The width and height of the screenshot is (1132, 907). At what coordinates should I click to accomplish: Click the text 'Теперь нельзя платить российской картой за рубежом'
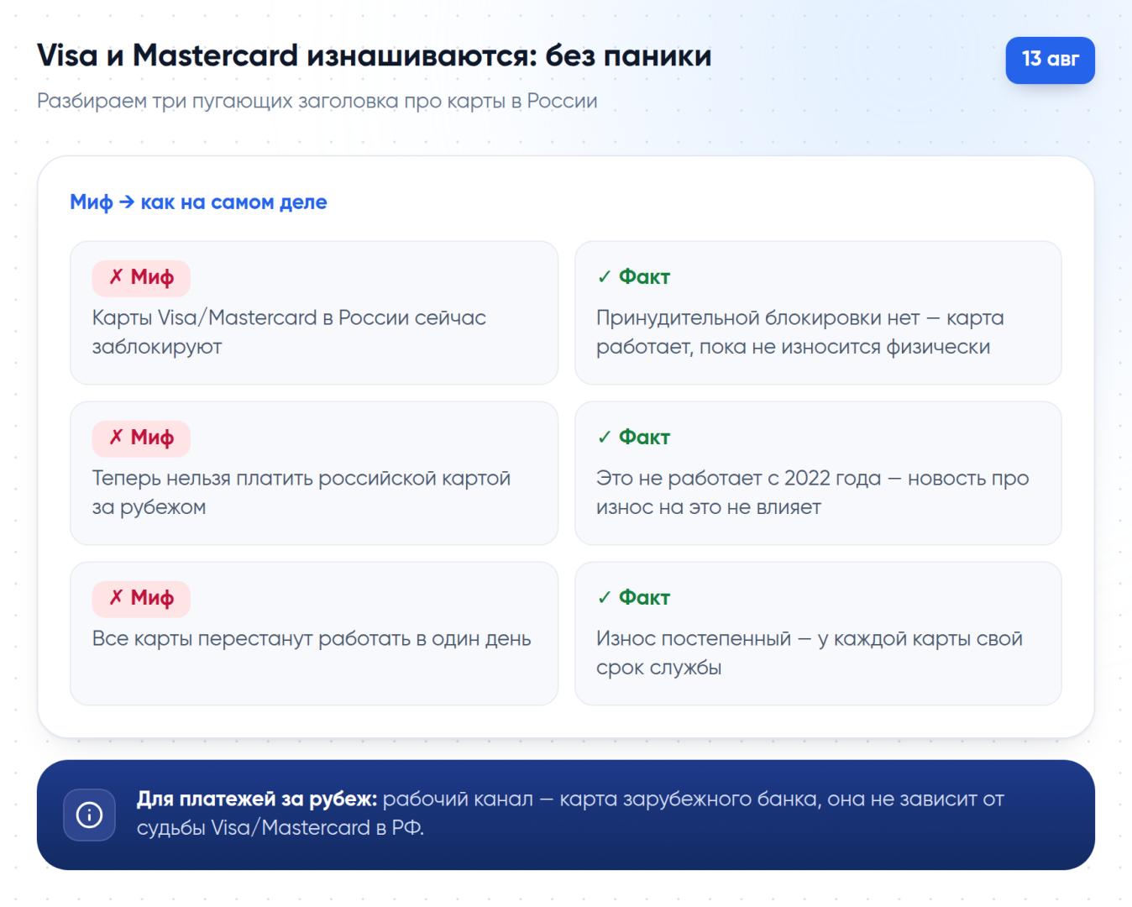tap(301, 492)
